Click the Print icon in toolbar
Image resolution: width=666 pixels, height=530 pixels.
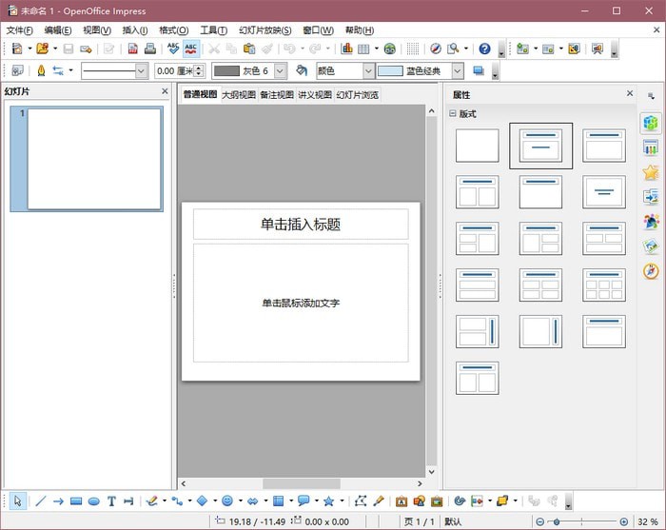click(x=149, y=49)
